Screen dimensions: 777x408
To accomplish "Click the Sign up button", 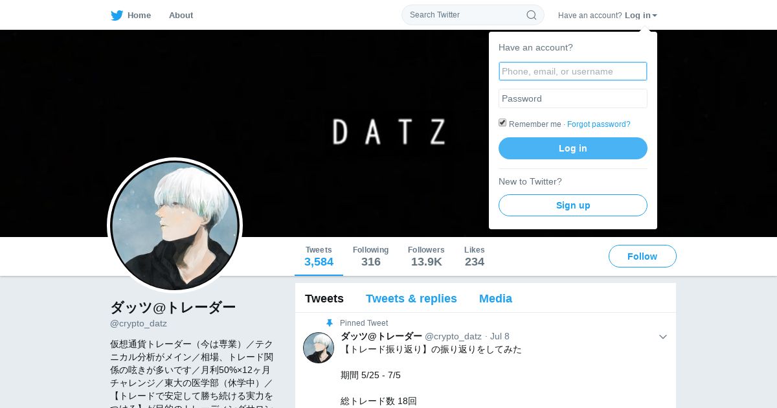I will coord(573,205).
